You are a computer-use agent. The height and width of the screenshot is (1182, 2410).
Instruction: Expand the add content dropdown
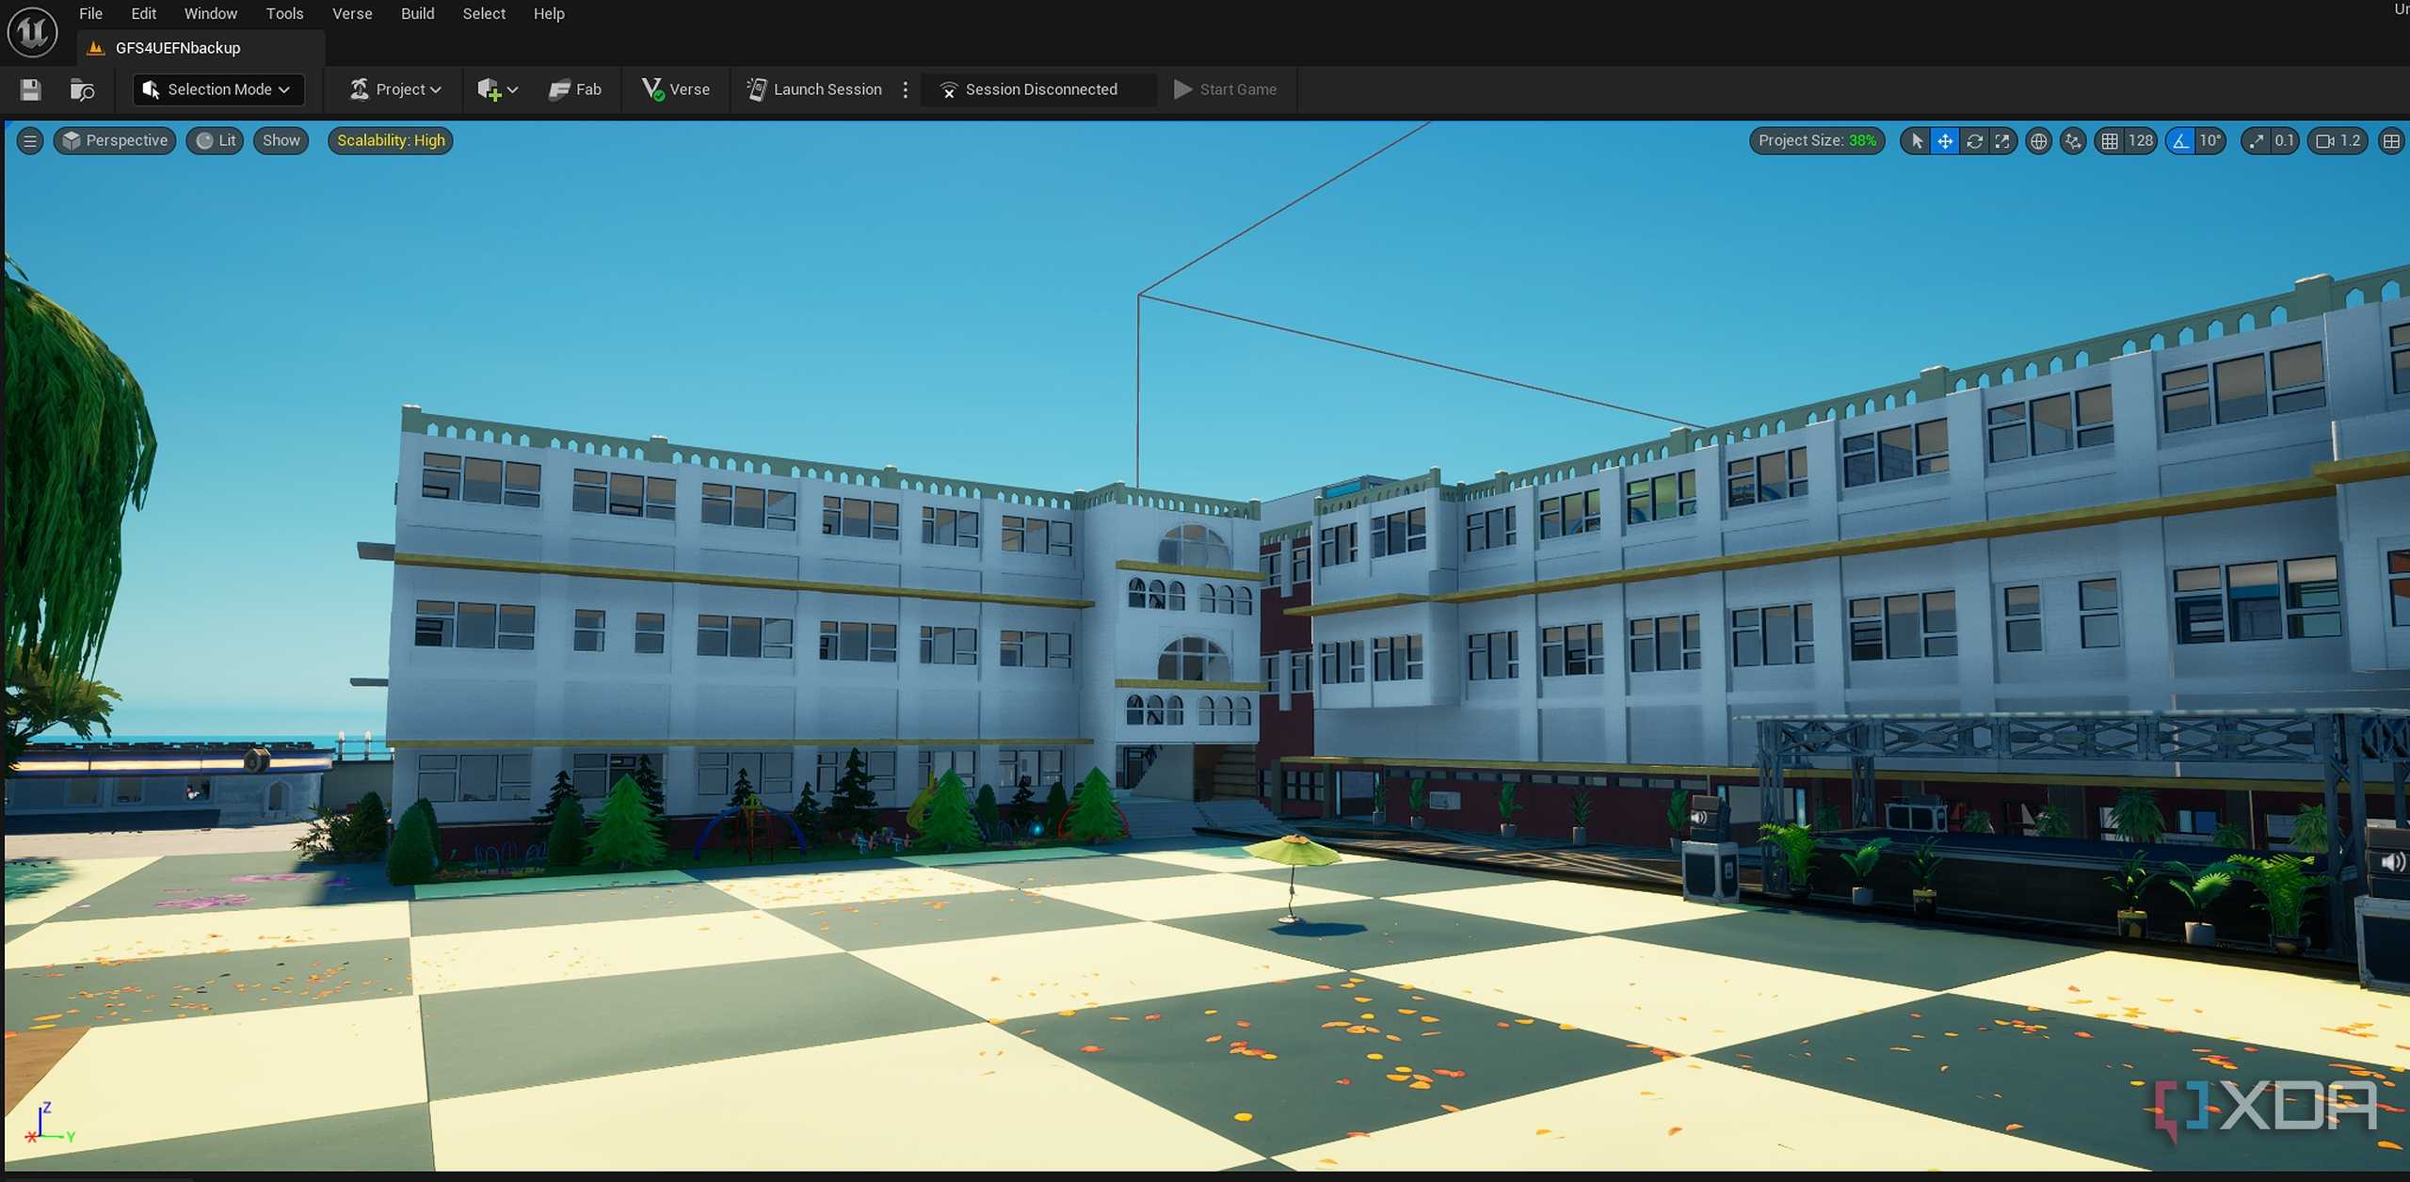point(497,89)
